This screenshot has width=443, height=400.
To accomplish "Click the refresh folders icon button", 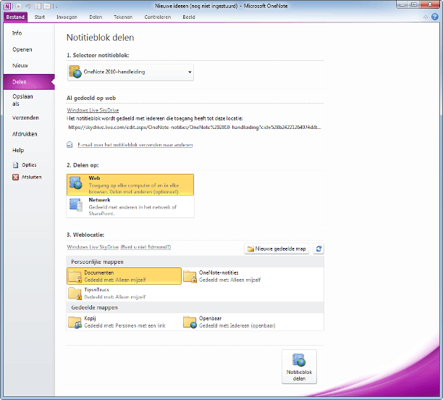I will click(x=318, y=249).
